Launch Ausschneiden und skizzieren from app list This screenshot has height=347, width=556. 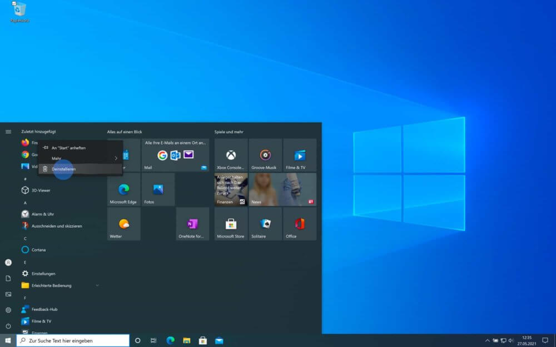[56, 226]
